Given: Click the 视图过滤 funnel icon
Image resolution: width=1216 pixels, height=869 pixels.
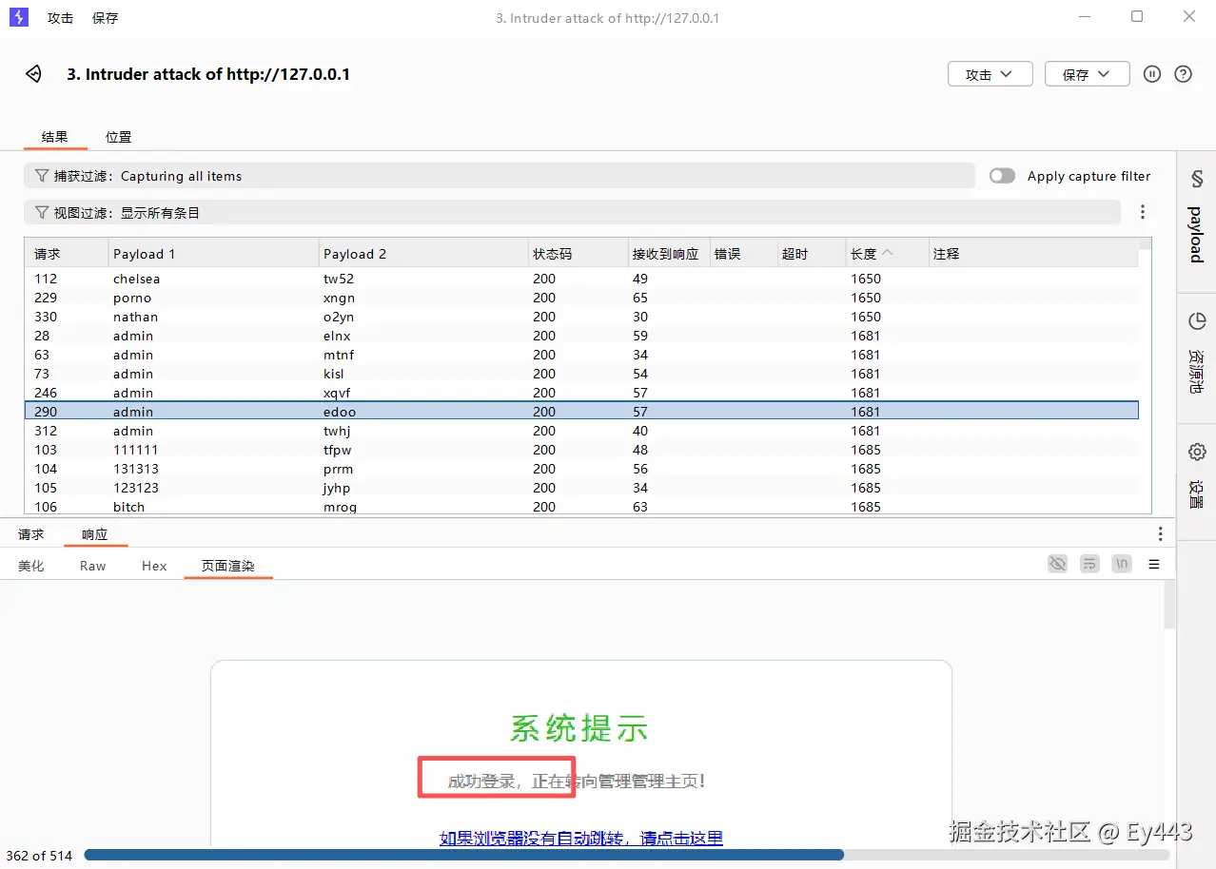Looking at the screenshot, I should tap(42, 213).
